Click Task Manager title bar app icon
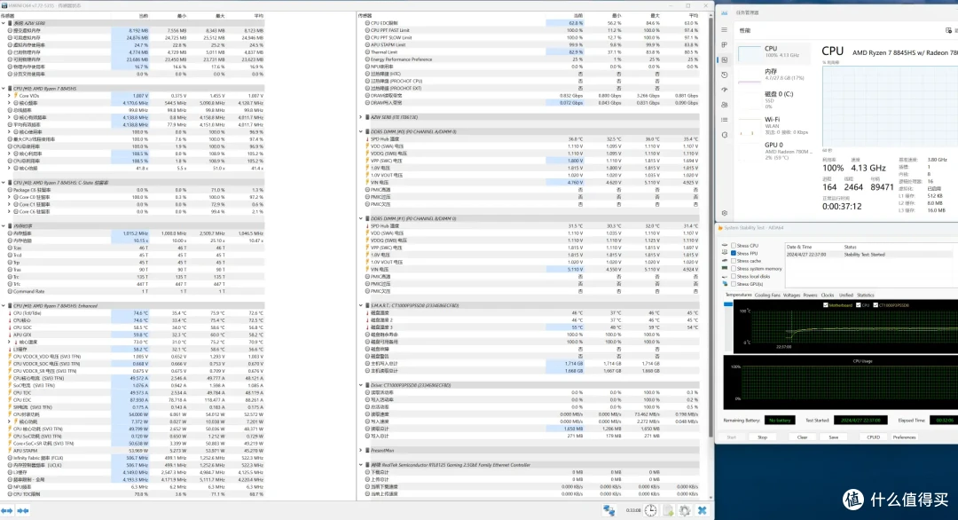This screenshot has width=958, height=520. 724,12
